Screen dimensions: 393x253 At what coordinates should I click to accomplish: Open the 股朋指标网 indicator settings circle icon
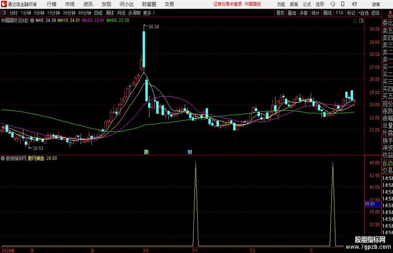(3, 158)
